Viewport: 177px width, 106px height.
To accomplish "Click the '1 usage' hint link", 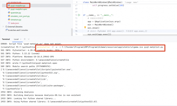I will coord(128,2).
